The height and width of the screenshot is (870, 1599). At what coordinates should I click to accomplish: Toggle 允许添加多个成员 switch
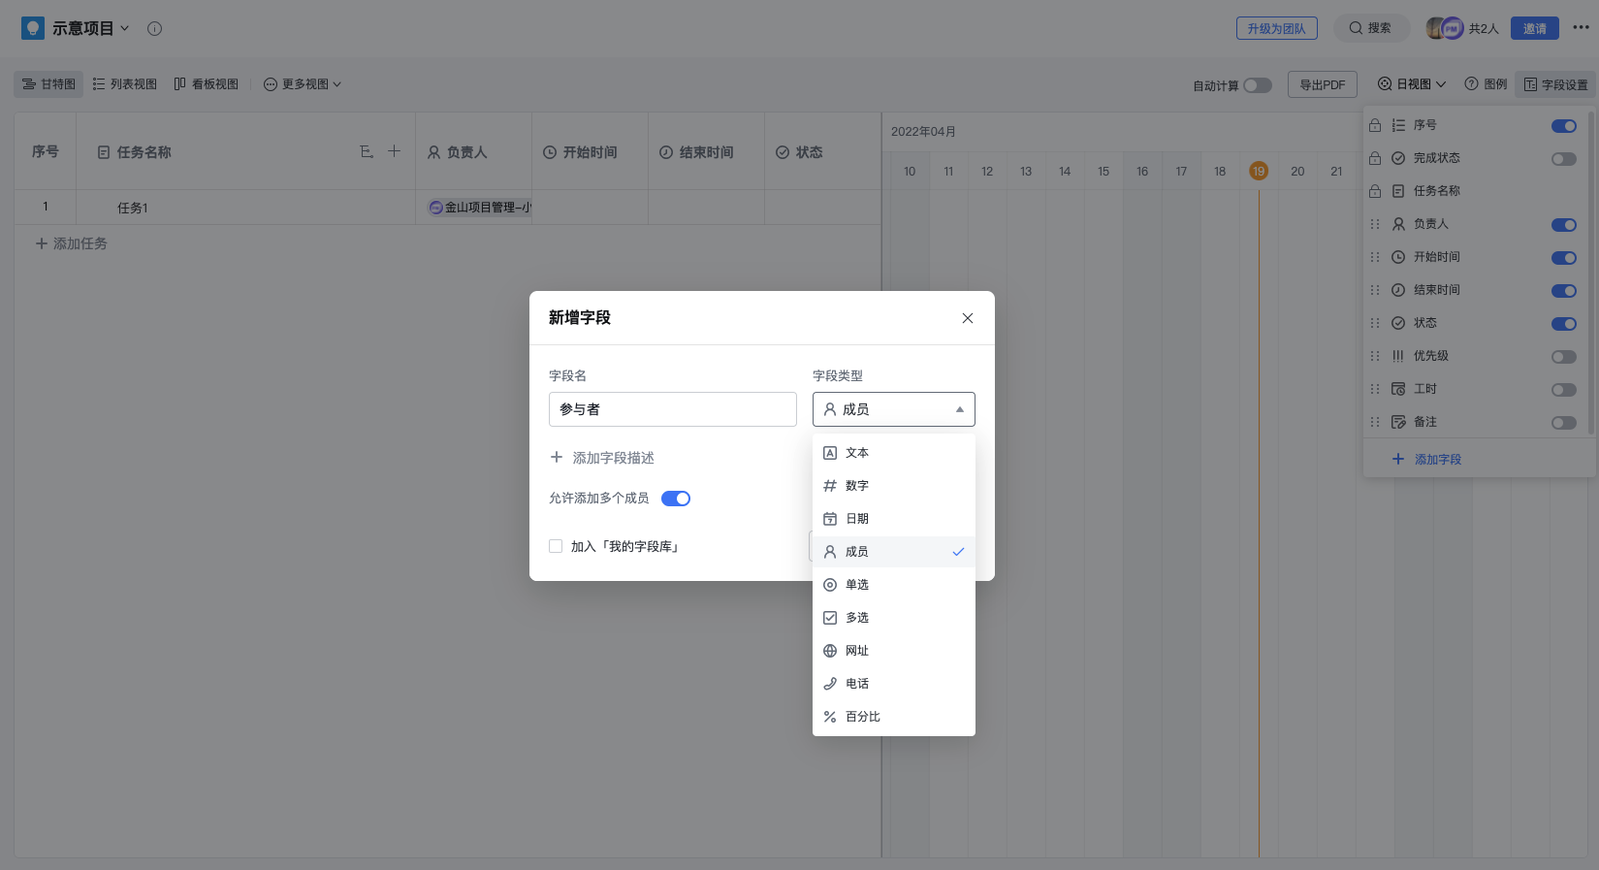[x=676, y=499]
